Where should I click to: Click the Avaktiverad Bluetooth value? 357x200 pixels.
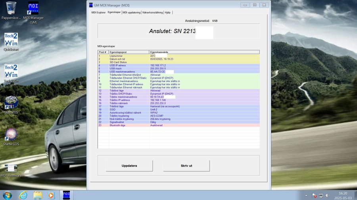156,125
